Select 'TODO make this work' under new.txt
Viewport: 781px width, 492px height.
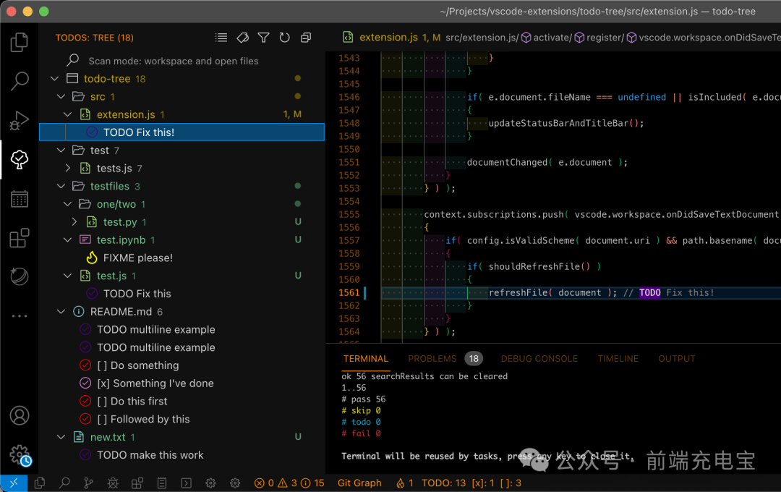click(x=150, y=455)
